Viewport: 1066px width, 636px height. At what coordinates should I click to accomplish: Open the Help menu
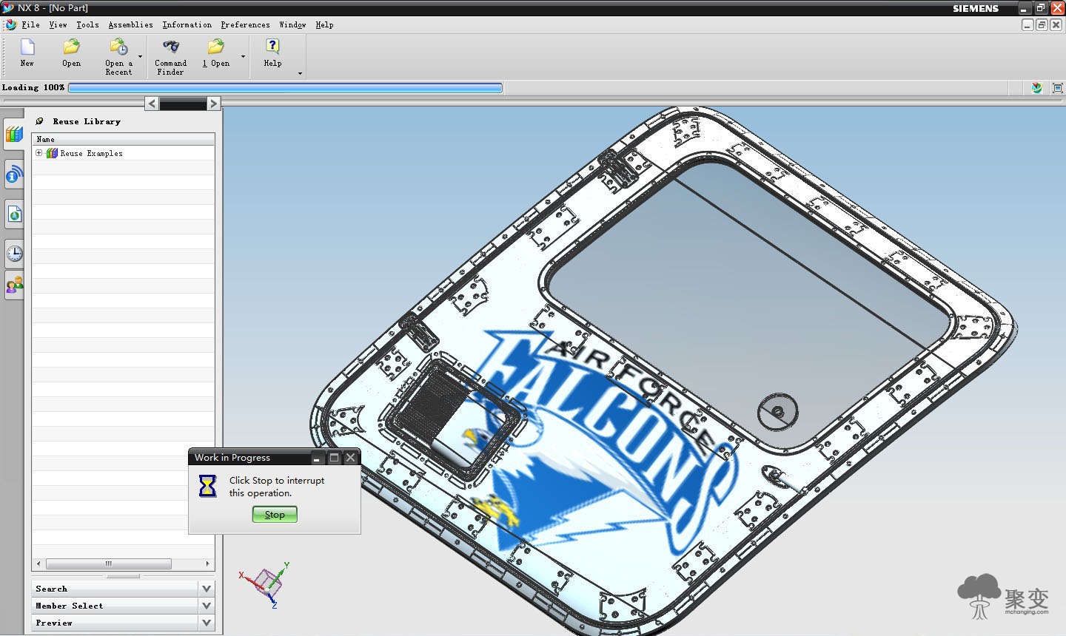(324, 24)
